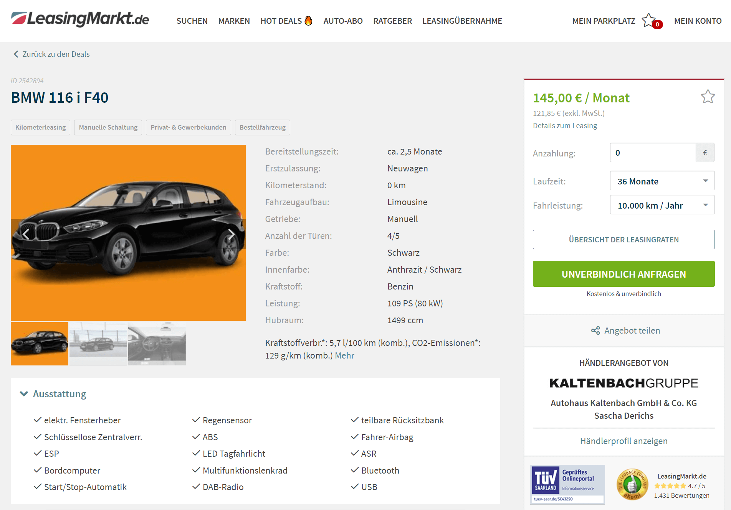The width and height of the screenshot is (731, 510).
Task: Click the Kilometerleasing tag
Action: pyautogui.click(x=40, y=127)
